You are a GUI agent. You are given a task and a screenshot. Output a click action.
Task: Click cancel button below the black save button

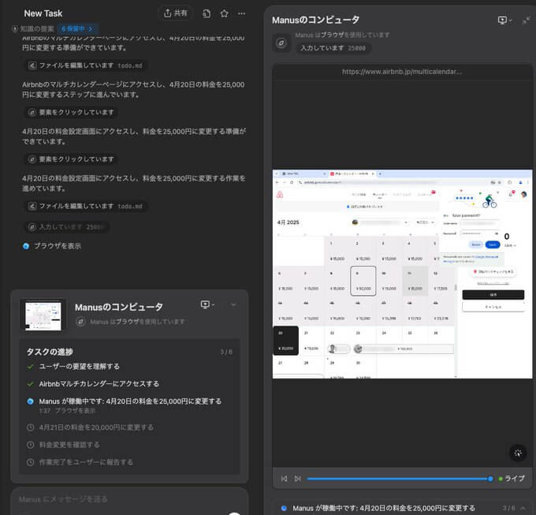[x=493, y=307]
